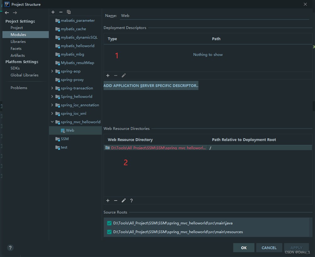Expand the spring-aop module
The width and height of the screenshot is (315, 257).
pyautogui.click(x=52, y=71)
